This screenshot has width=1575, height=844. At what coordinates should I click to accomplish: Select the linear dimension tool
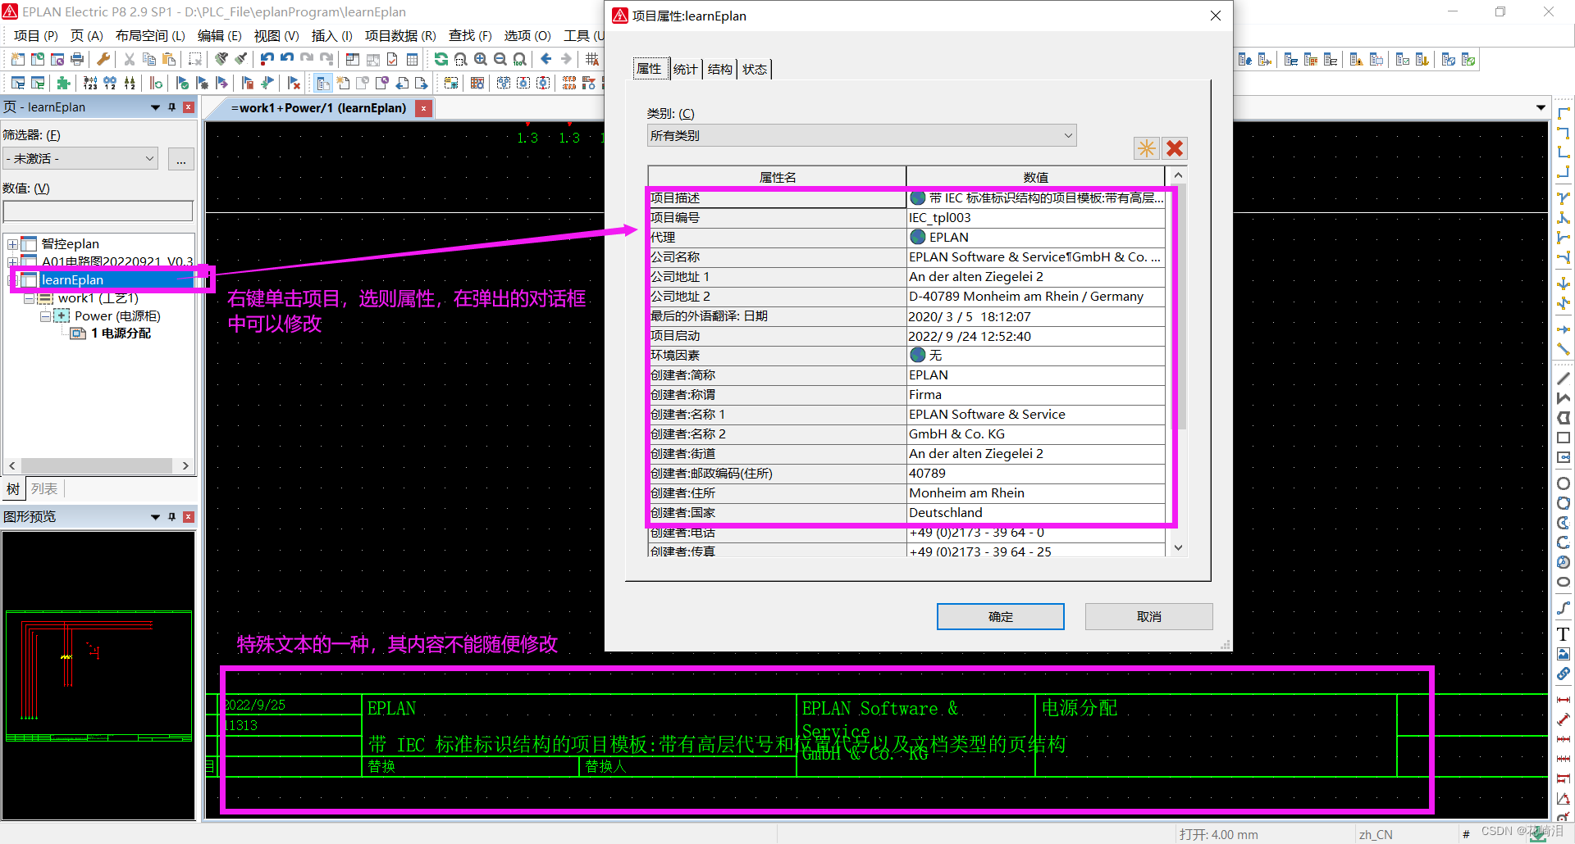(1564, 700)
